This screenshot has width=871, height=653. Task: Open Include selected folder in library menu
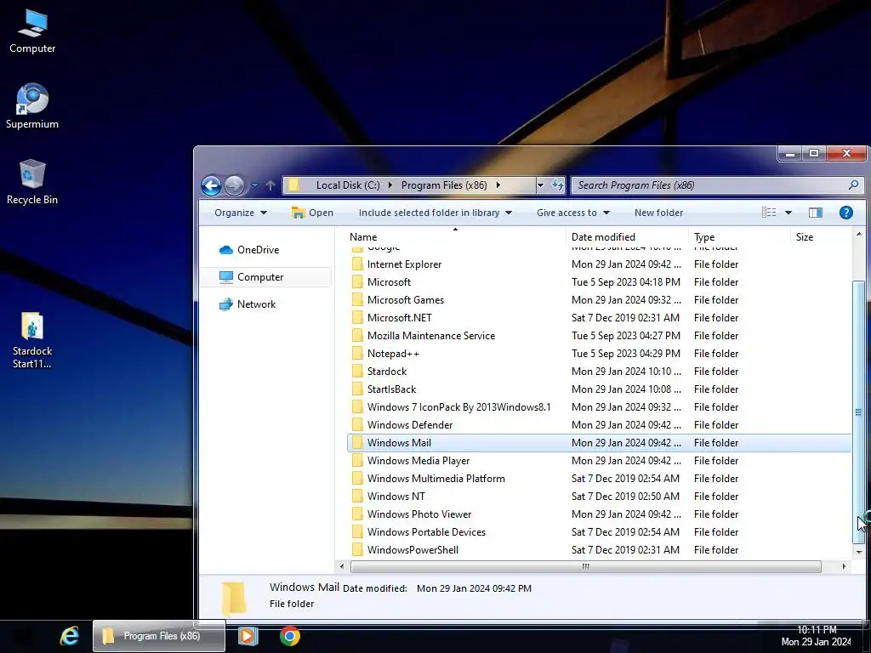[x=435, y=213]
